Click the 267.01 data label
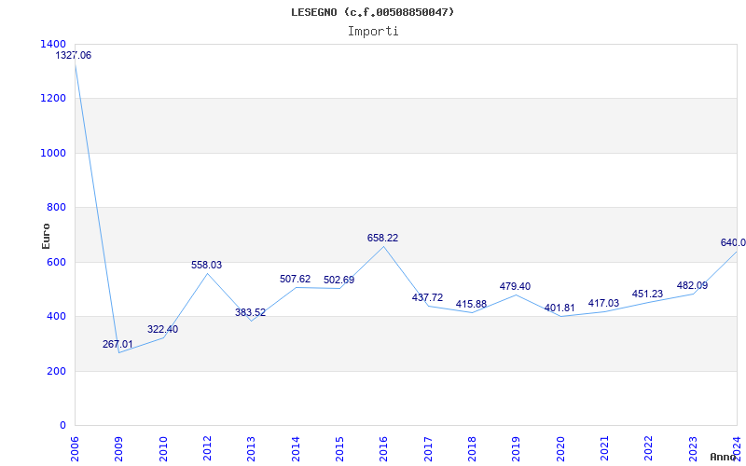 118,344
